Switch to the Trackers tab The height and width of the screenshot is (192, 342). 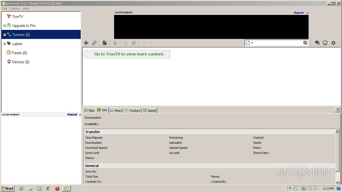coord(133,110)
